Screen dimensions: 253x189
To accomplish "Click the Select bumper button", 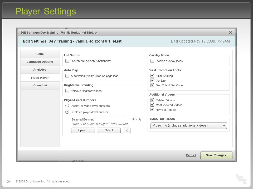I will click(109, 130).
